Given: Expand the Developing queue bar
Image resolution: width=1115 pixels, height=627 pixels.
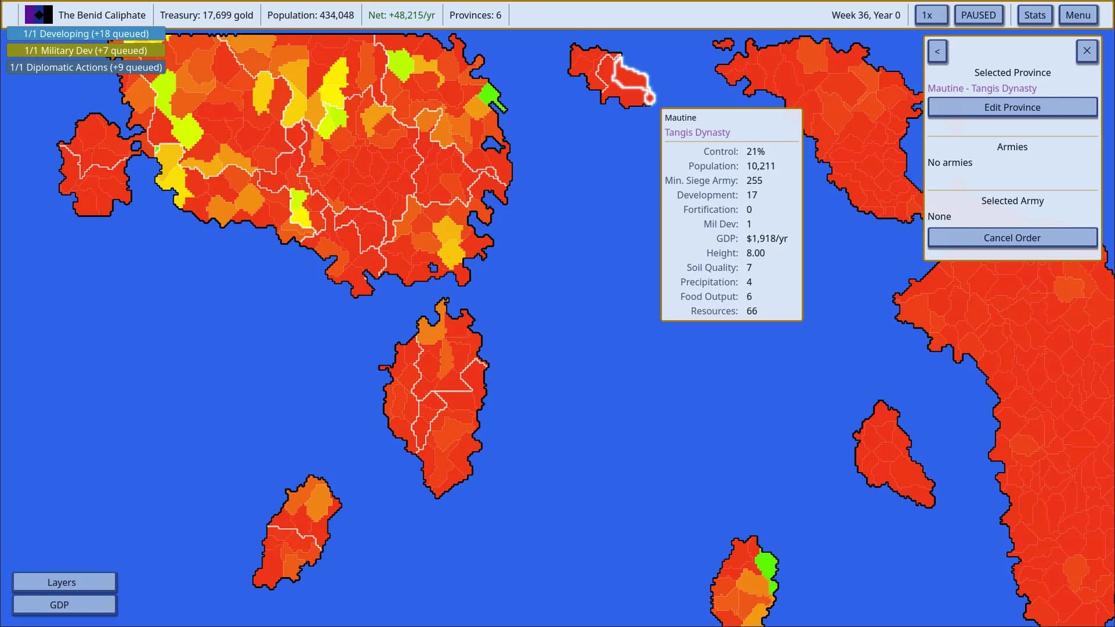Looking at the screenshot, I should [86, 34].
